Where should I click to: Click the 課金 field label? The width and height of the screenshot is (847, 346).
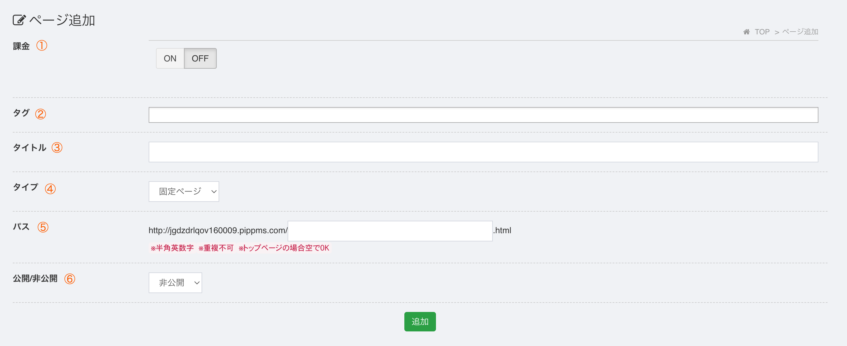(21, 46)
